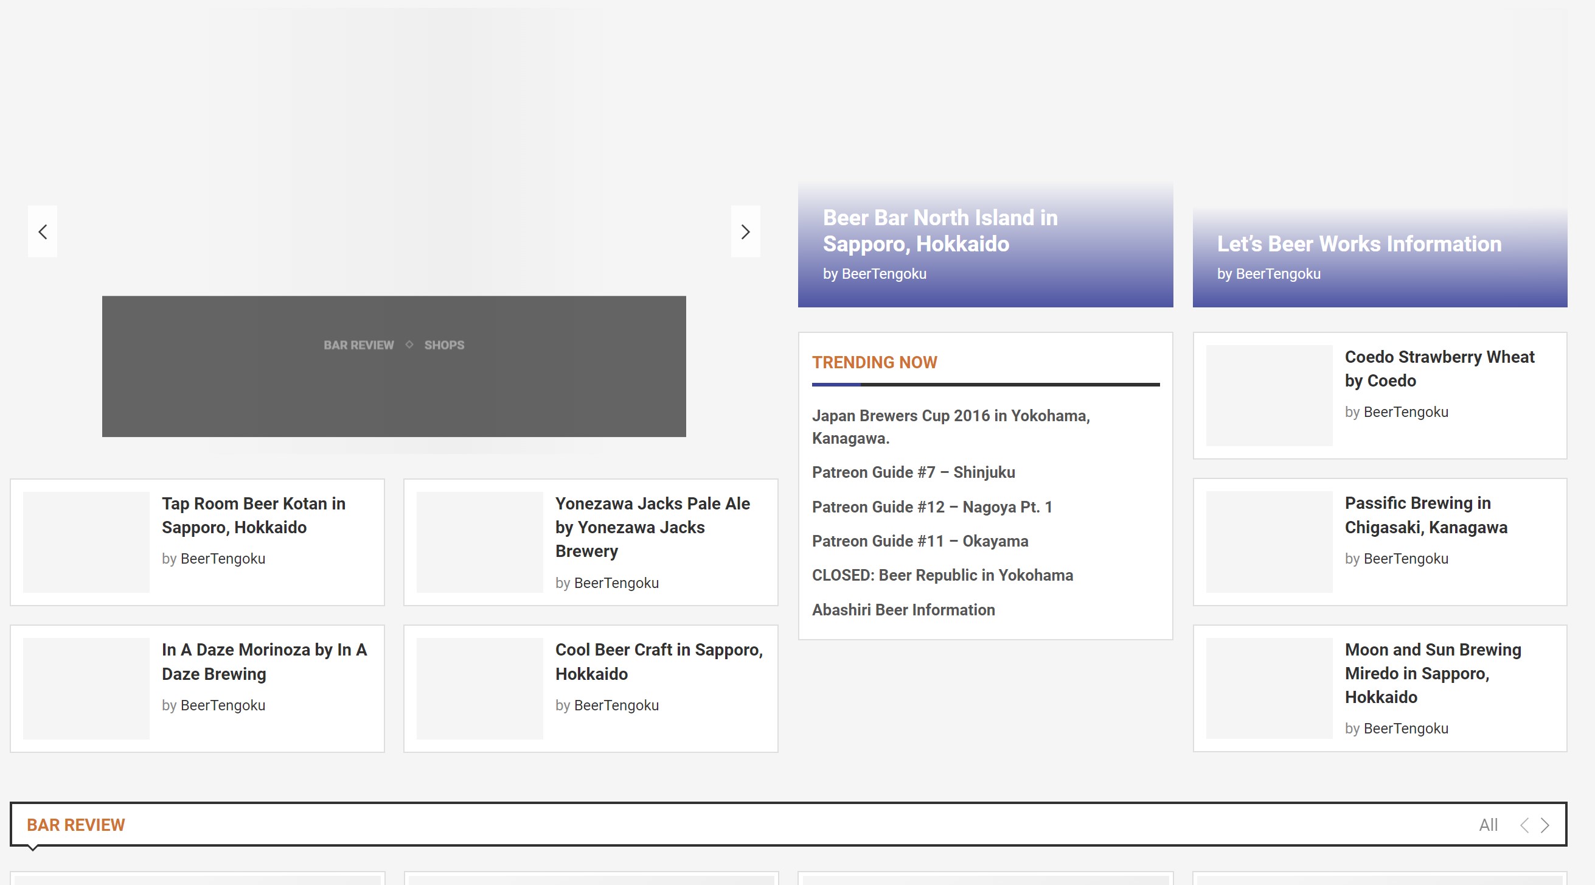
Task: Open Cool Beer Craft in Sapporo article
Action: pos(658,661)
